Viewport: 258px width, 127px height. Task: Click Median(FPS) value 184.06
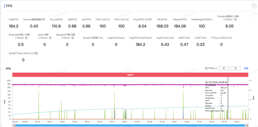tap(180, 26)
